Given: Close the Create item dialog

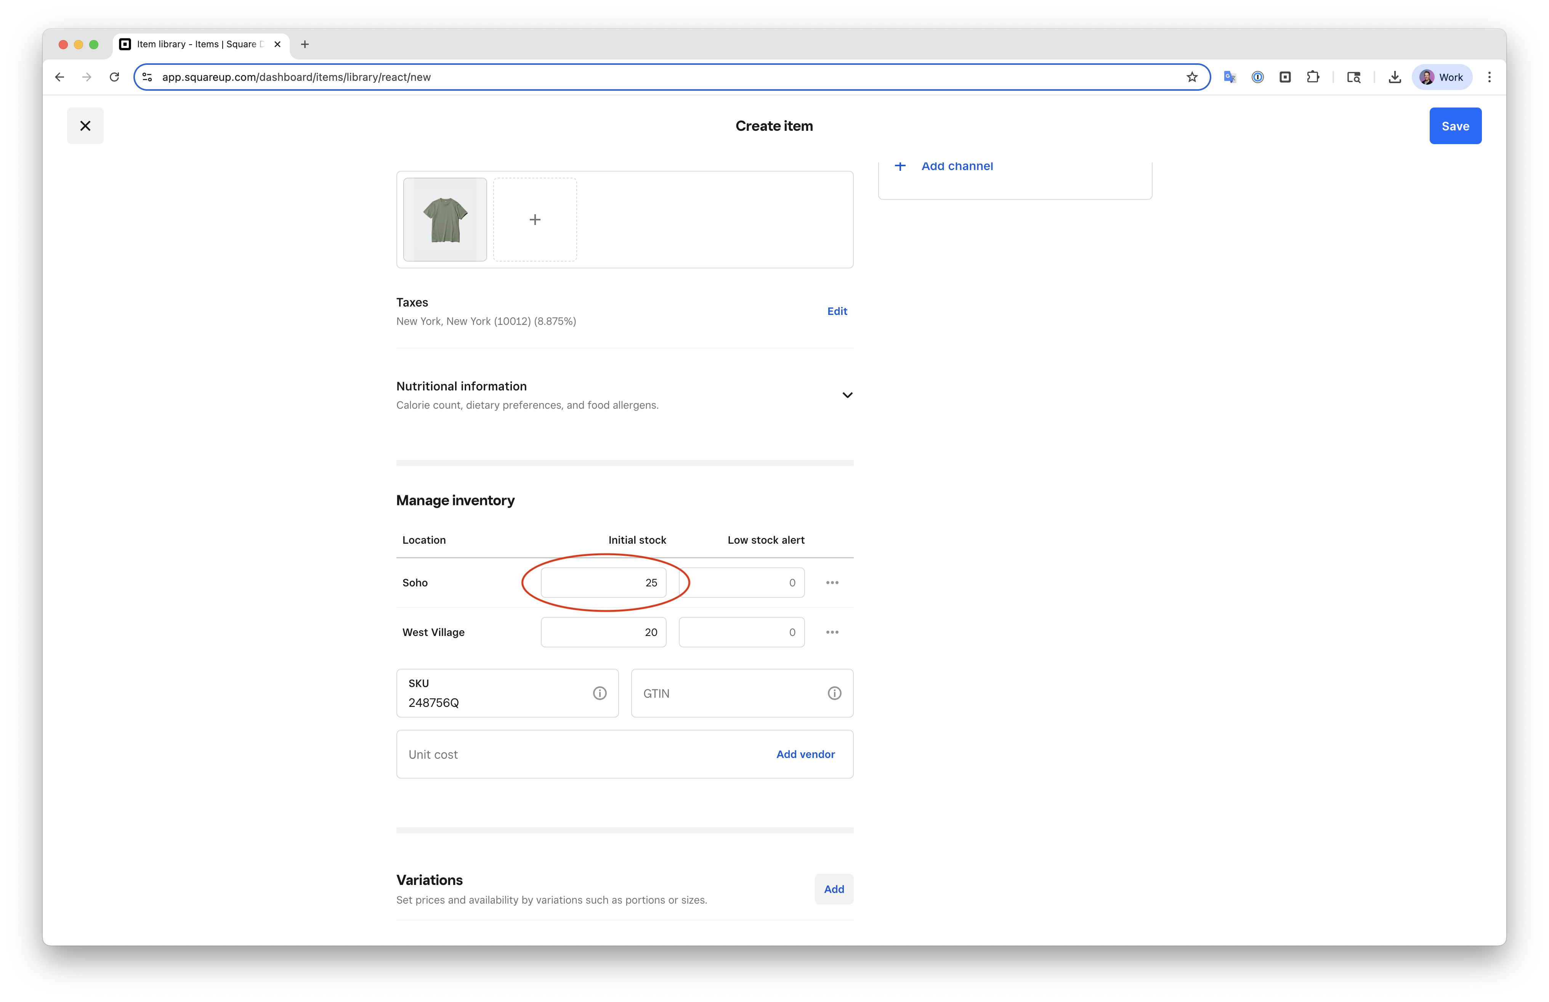Looking at the screenshot, I should [85, 125].
